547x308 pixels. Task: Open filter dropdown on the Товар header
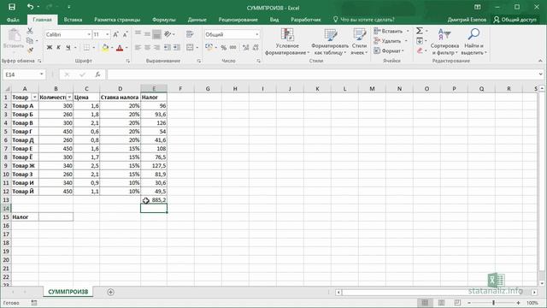[x=34, y=97]
